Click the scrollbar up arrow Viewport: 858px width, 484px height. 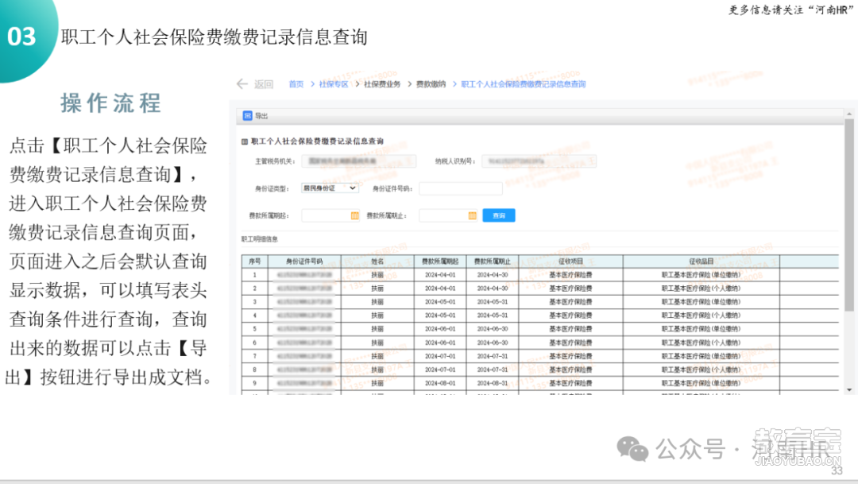click(x=849, y=114)
